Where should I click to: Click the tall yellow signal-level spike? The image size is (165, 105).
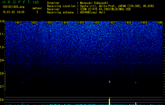point(109,101)
